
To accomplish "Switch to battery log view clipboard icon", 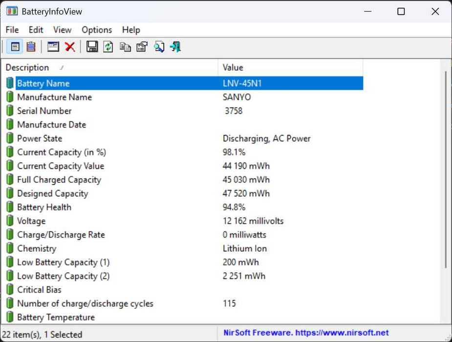I will (31, 47).
